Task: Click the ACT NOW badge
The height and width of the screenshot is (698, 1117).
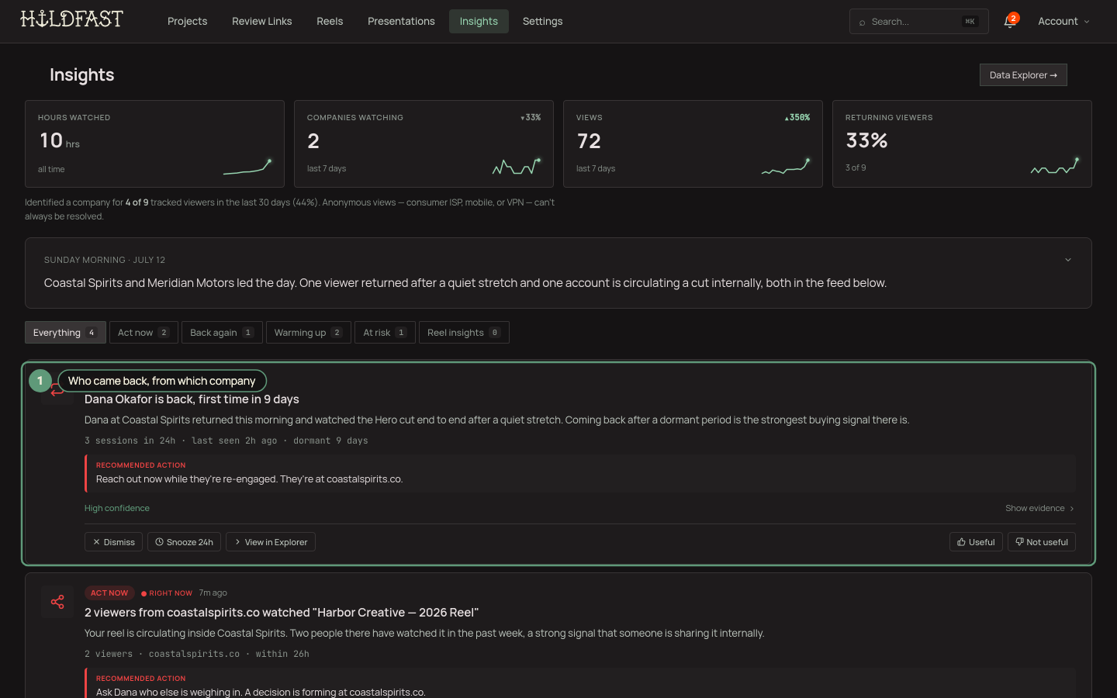Action: [109, 593]
